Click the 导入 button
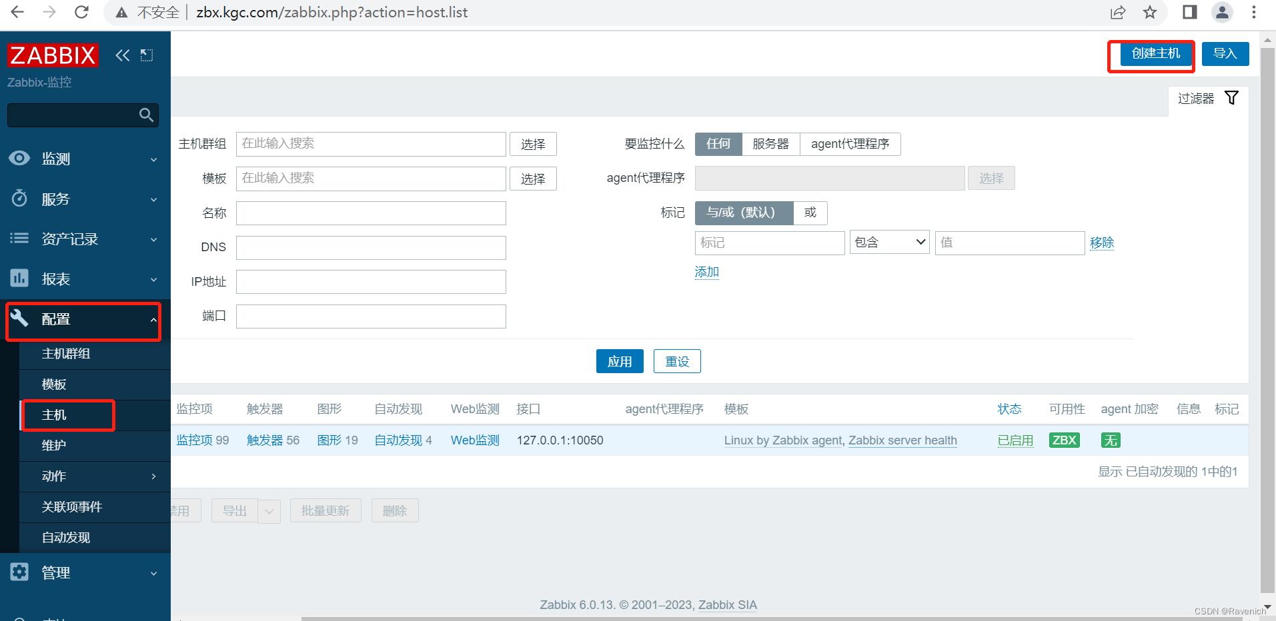 coord(1225,54)
